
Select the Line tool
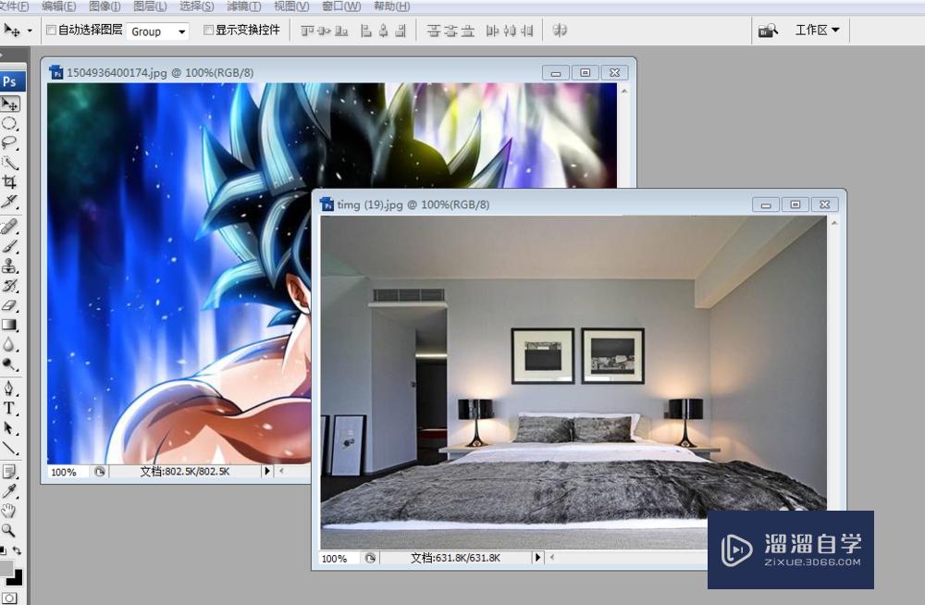[x=9, y=448]
